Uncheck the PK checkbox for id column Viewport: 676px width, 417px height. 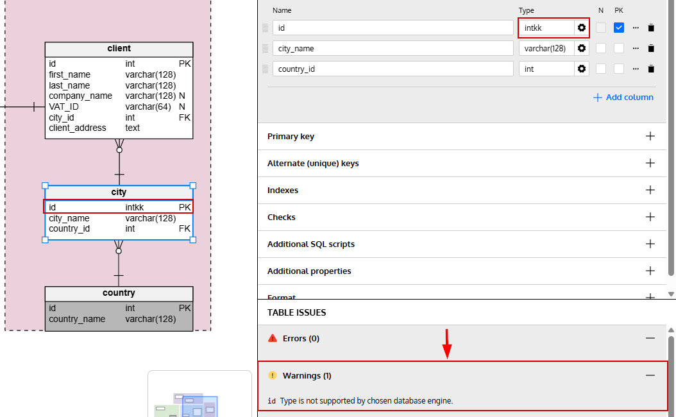point(619,28)
